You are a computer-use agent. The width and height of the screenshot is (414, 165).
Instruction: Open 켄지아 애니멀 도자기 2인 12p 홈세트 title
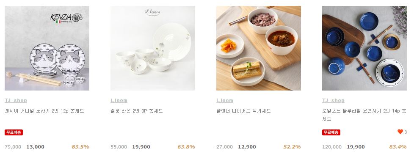[44, 111]
